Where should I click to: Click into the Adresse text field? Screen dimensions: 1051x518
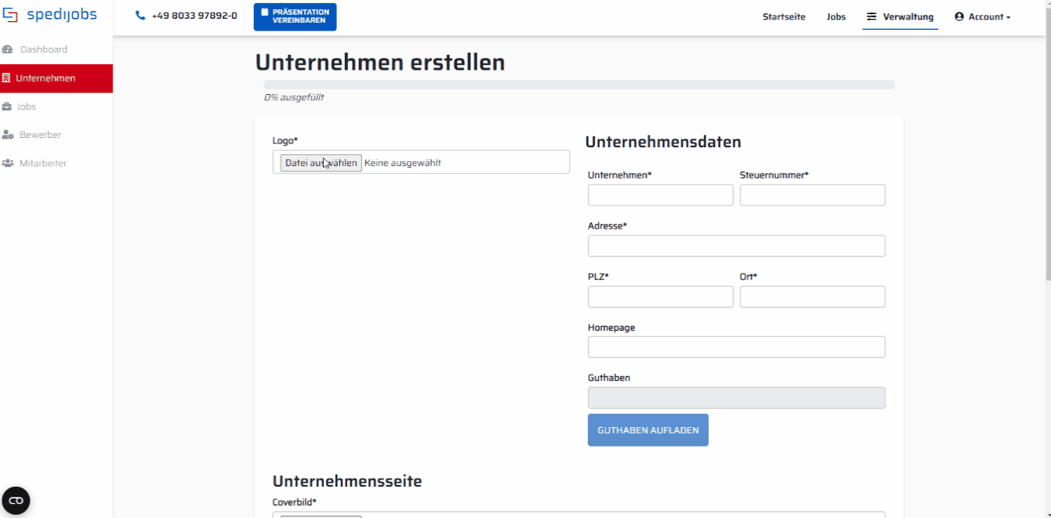(x=736, y=246)
